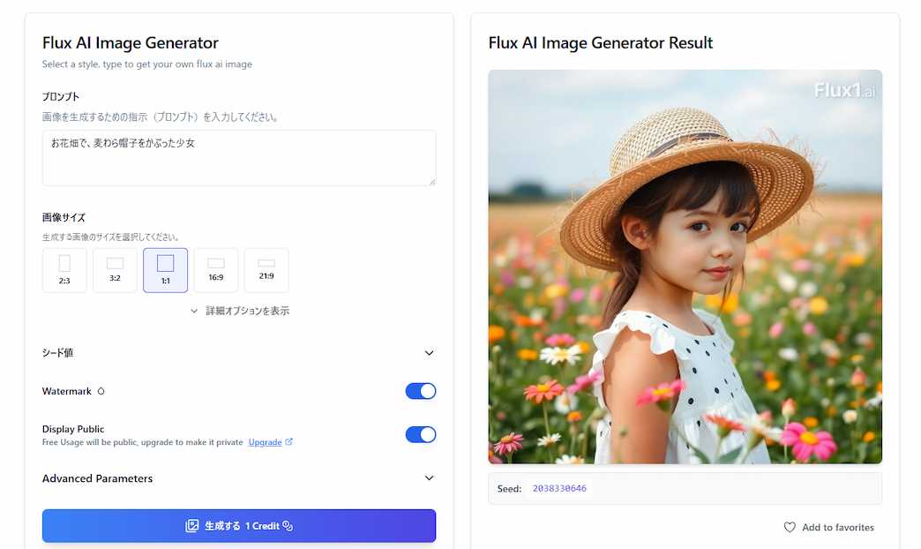Click the heart icon to favorite

[x=790, y=527]
